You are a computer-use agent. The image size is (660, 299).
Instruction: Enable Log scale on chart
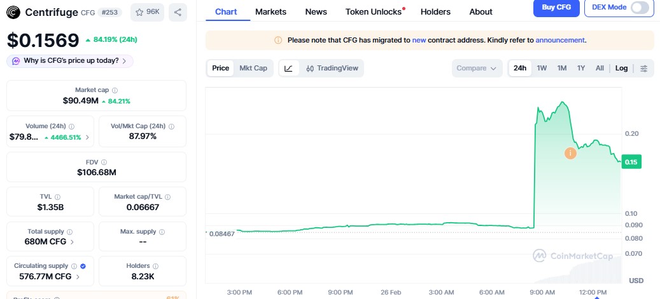(x=621, y=69)
